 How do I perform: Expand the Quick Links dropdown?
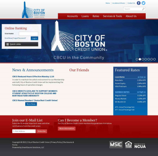pyautogui.click(x=21, y=44)
